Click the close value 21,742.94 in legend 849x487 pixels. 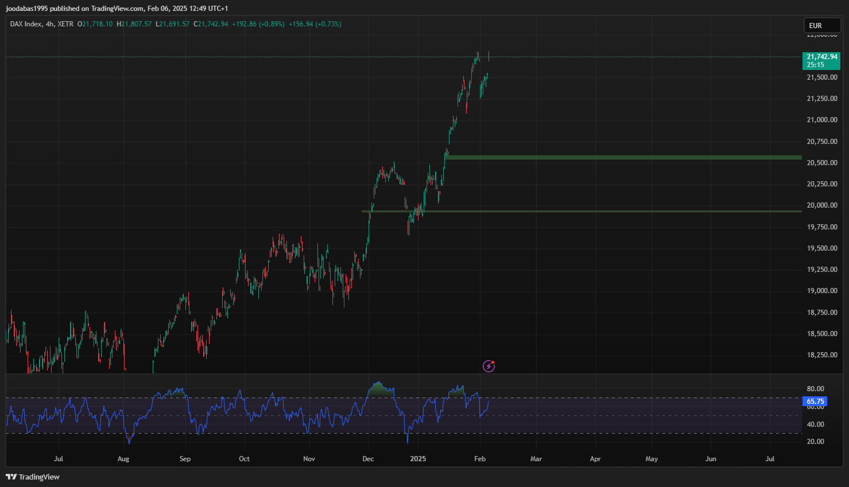pos(211,24)
